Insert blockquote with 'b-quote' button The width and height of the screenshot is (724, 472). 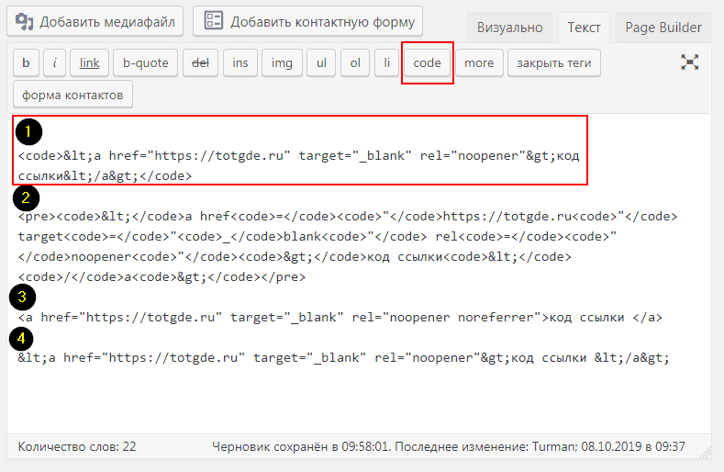tap(146, 62)
